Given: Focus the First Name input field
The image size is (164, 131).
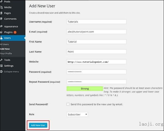Looking at the screenshot, I should pyautogui.click(x=96, y=42).
